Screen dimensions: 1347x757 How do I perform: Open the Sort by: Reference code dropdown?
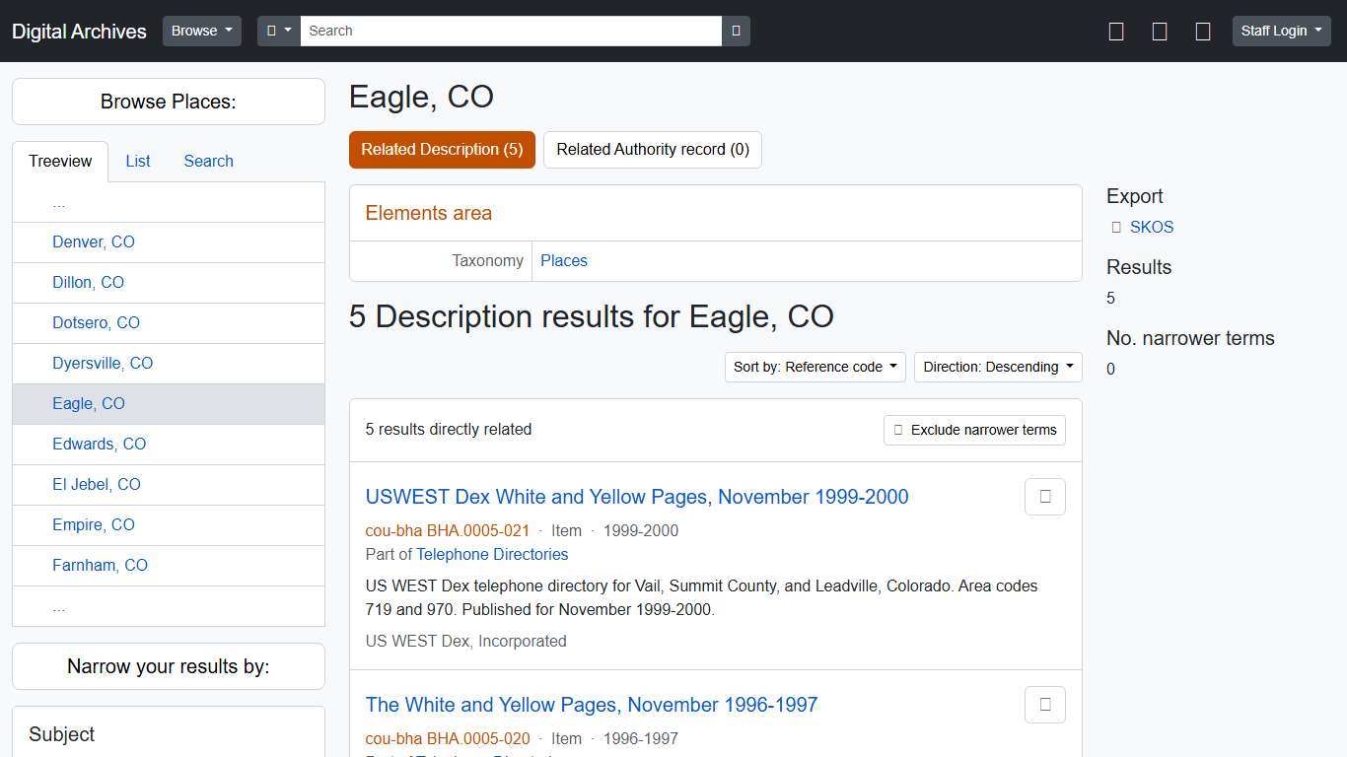click(814, 367)
